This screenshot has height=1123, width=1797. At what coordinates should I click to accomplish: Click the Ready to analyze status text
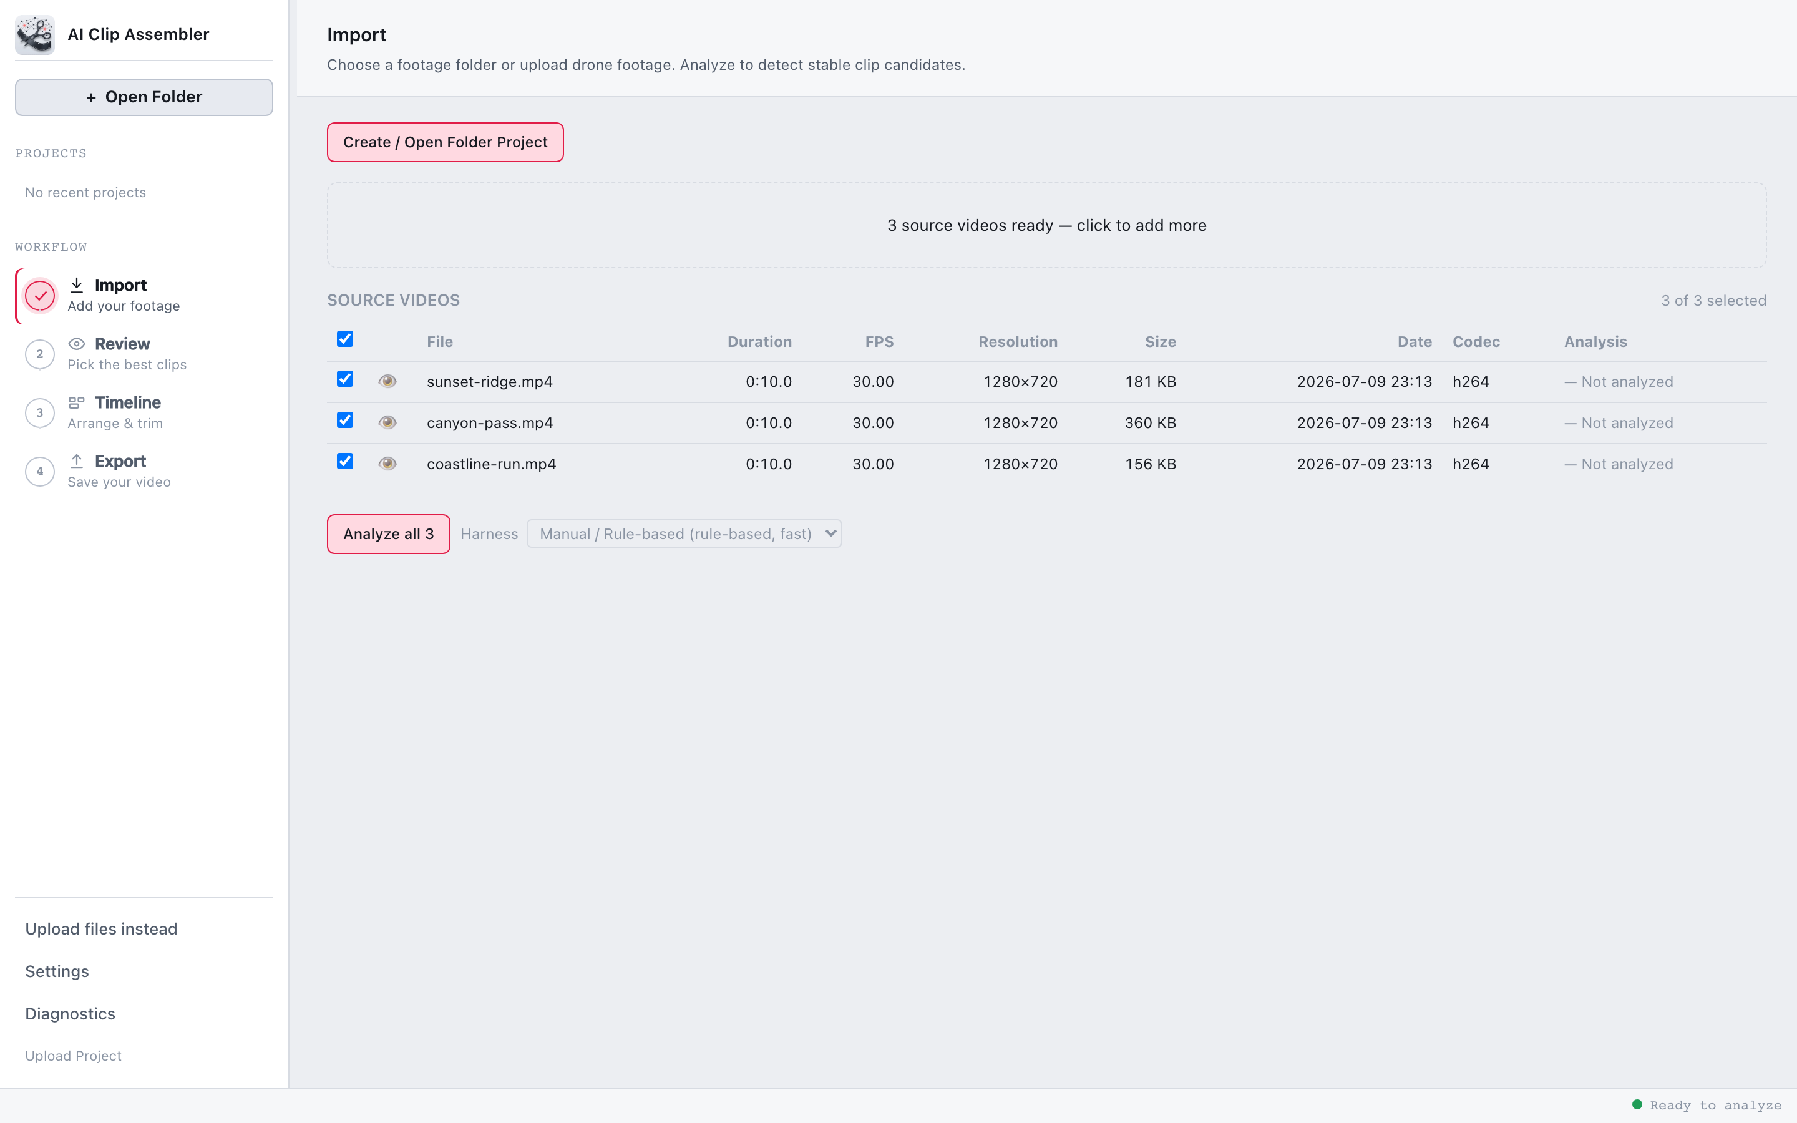[1716, 1105]
